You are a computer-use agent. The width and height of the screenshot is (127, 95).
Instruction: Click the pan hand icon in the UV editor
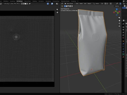[57, 12]
